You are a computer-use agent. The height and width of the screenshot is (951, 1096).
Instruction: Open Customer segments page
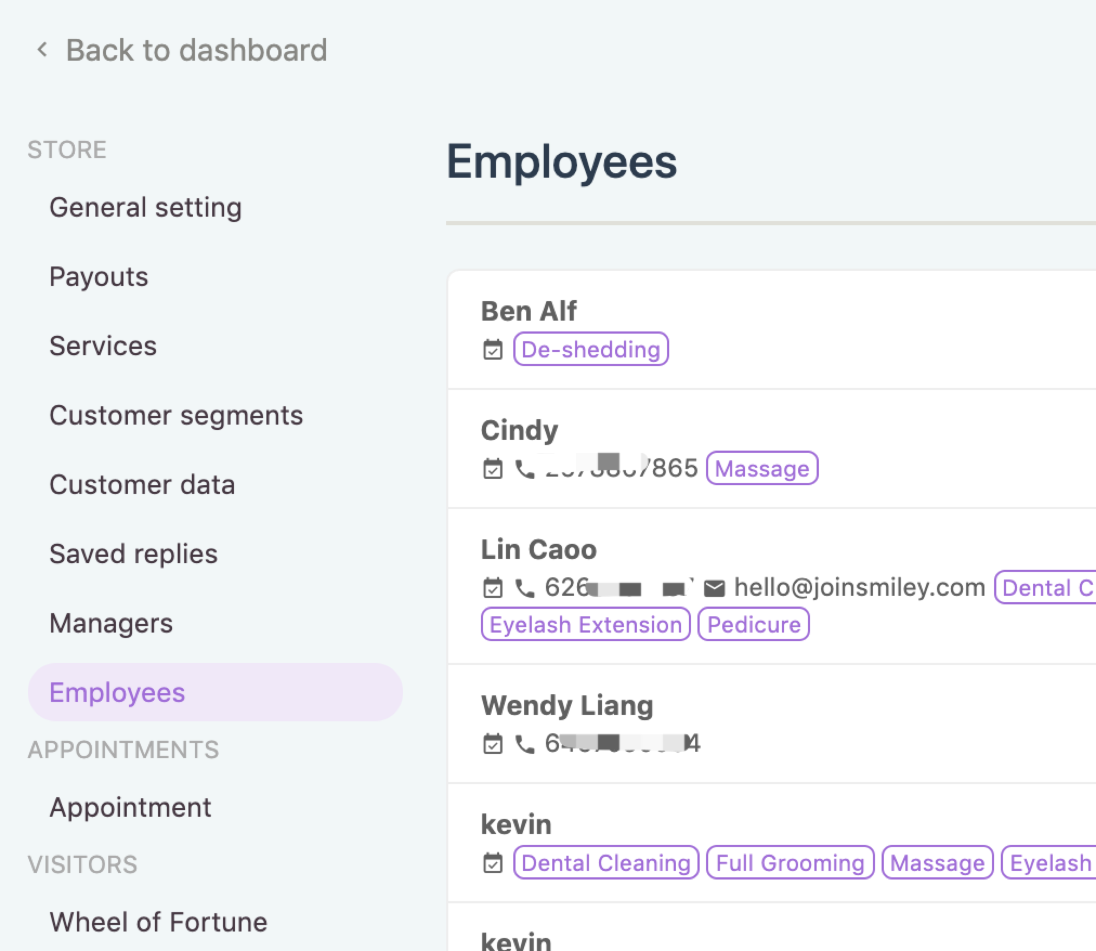click(x=176, y=415)
